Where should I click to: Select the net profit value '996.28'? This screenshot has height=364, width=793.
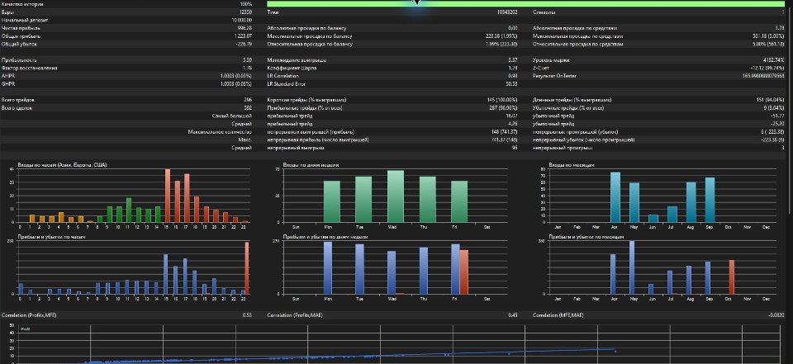[245, 28]
